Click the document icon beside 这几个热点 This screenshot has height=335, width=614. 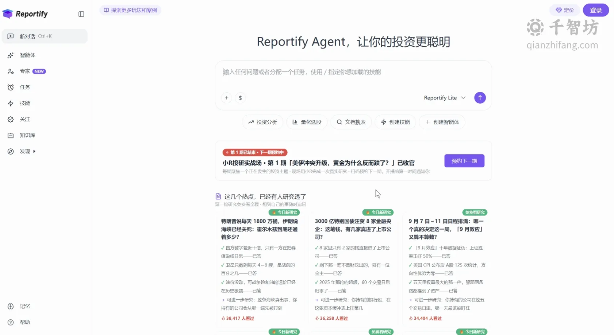[218, 196]
